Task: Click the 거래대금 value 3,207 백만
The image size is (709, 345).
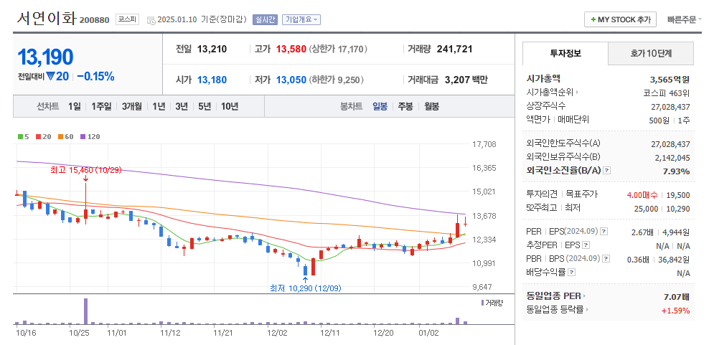Action: click(466, 80)
